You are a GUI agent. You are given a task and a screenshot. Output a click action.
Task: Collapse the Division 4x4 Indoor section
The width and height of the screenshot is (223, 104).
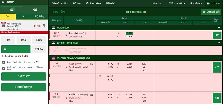pyautogui.click(x=219, y=43)
